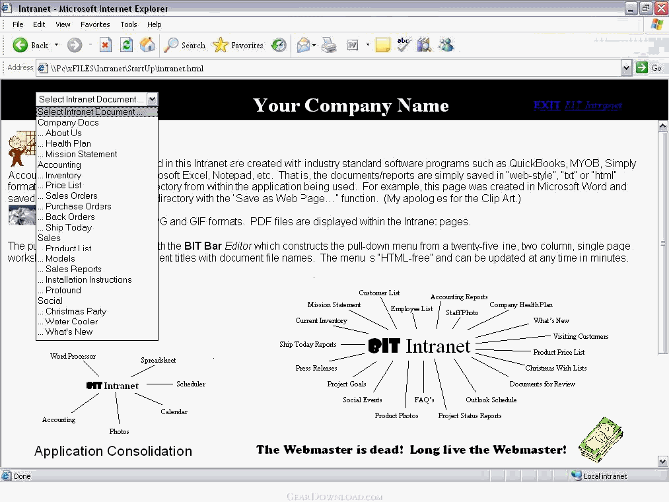Open the Edit with Word dropdown arrow

tap(368, 45)
